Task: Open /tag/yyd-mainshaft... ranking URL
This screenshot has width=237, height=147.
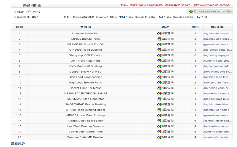Action: tap(217, 66)
